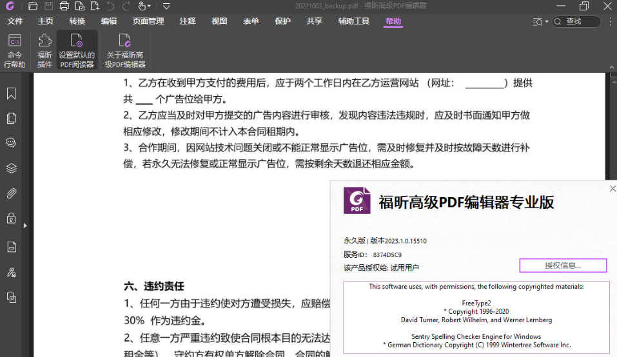Expand the navigation pane arrow

click(25, 226)
